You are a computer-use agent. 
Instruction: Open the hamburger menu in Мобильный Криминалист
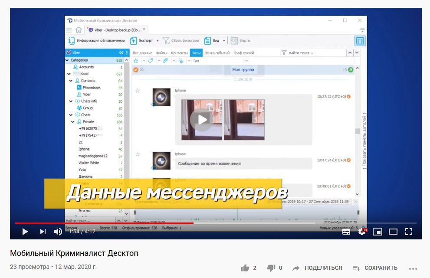[69, 30]
